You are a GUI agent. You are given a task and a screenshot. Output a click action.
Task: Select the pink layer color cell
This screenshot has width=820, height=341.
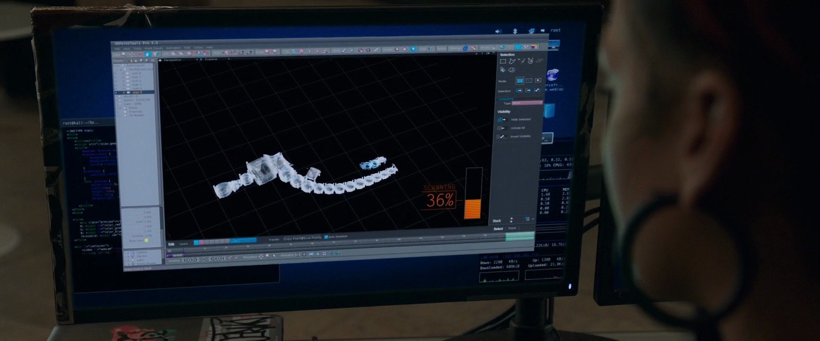202,243
